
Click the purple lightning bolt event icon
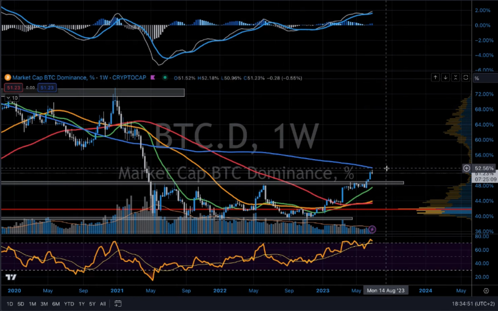[x=372, y=229]
